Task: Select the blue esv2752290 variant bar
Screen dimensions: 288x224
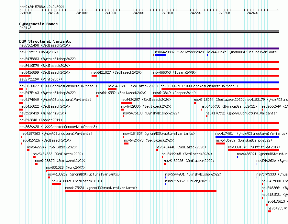Action: point(149,82)
